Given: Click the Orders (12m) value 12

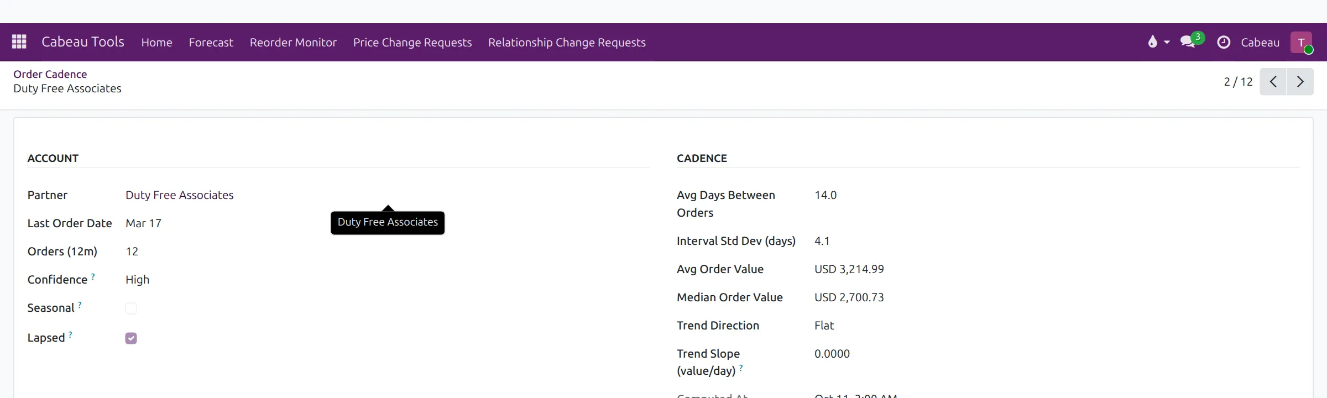Looking at the screenshot, I should pos(132,252).
